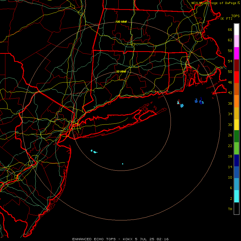Viewport: 241px width, 241px height.
Task: Click the "54" legend value
Action: tap(230, 61)
